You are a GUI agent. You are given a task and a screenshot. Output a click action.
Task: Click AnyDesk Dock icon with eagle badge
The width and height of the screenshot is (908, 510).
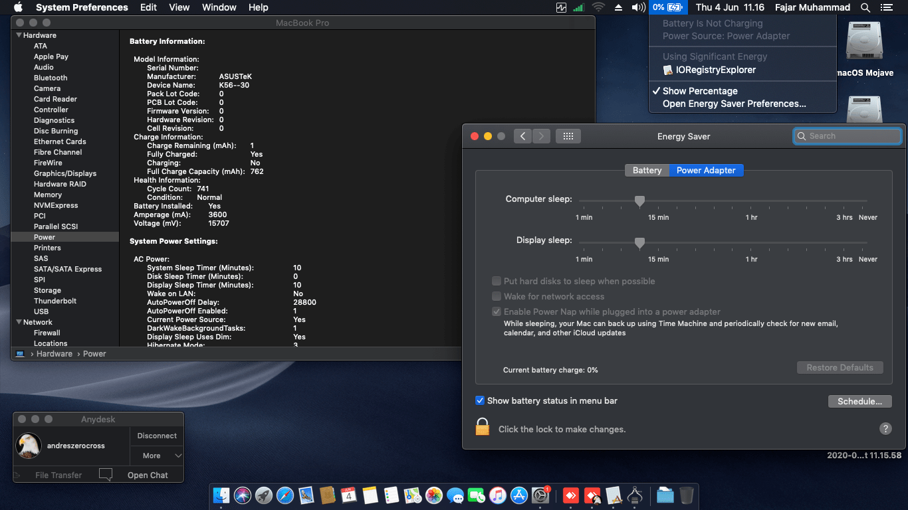pos(592,495)
